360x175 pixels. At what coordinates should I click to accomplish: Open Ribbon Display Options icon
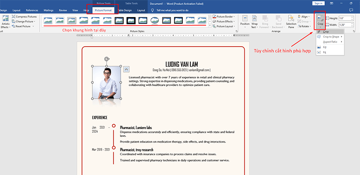[x=331, y=4]
